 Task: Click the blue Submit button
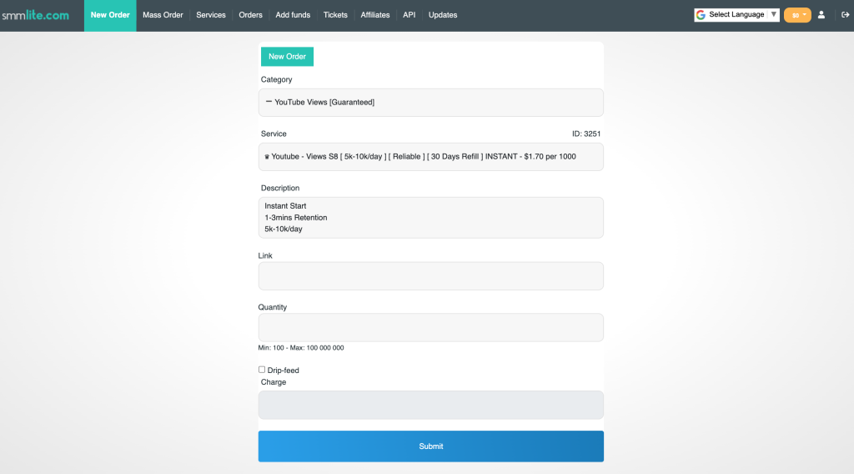click(431, 446)
